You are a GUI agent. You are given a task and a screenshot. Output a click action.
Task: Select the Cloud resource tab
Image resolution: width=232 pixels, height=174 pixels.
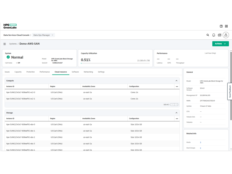coord(61,72)
